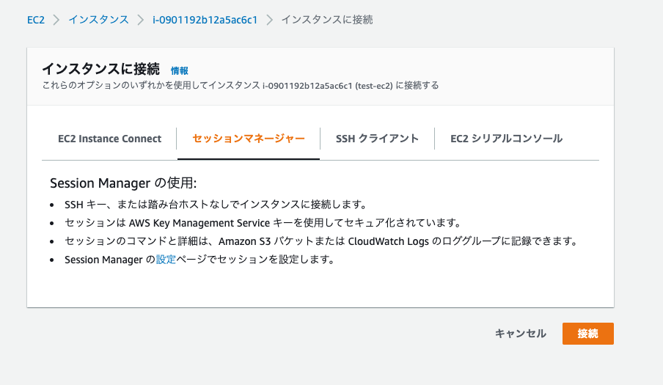Select the セッションマネージャー tab
663x385 pixels.
249,139
